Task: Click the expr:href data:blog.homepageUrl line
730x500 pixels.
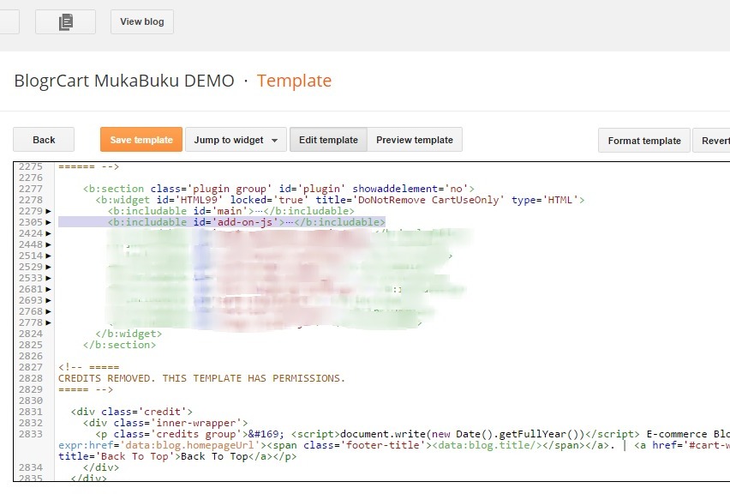Action: pos(394,445)
